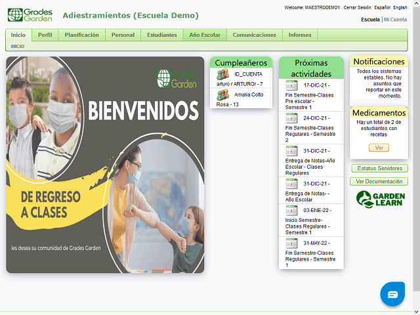Open the Informes tab
Viewport: 420px width, 315px height.
click(x=300, y=35)
